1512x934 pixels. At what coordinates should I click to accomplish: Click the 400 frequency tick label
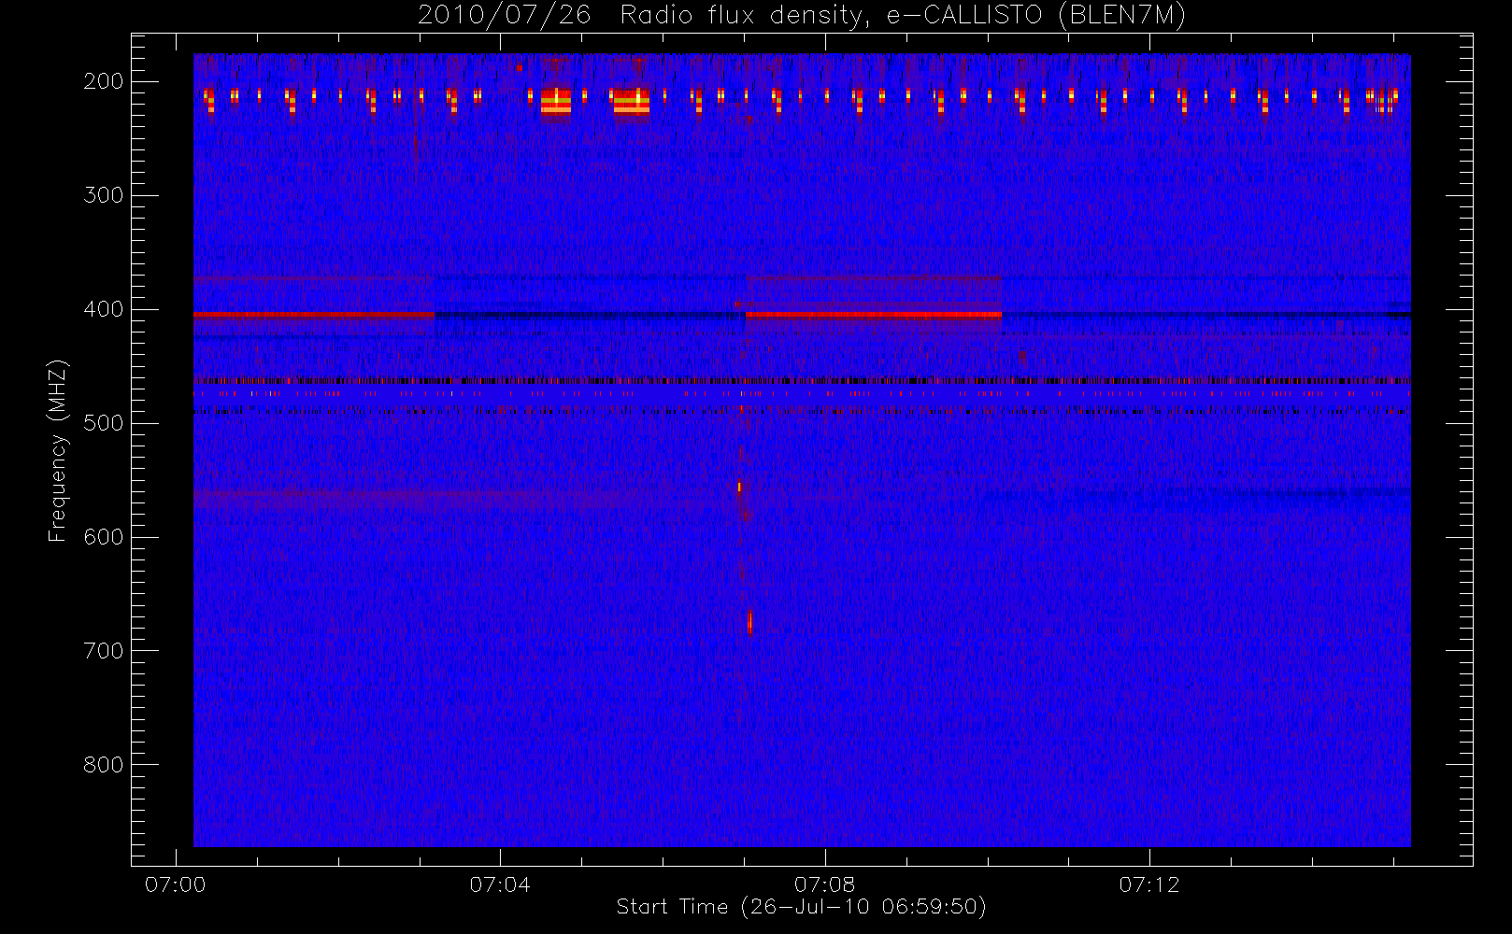click(x=104, y=309)
